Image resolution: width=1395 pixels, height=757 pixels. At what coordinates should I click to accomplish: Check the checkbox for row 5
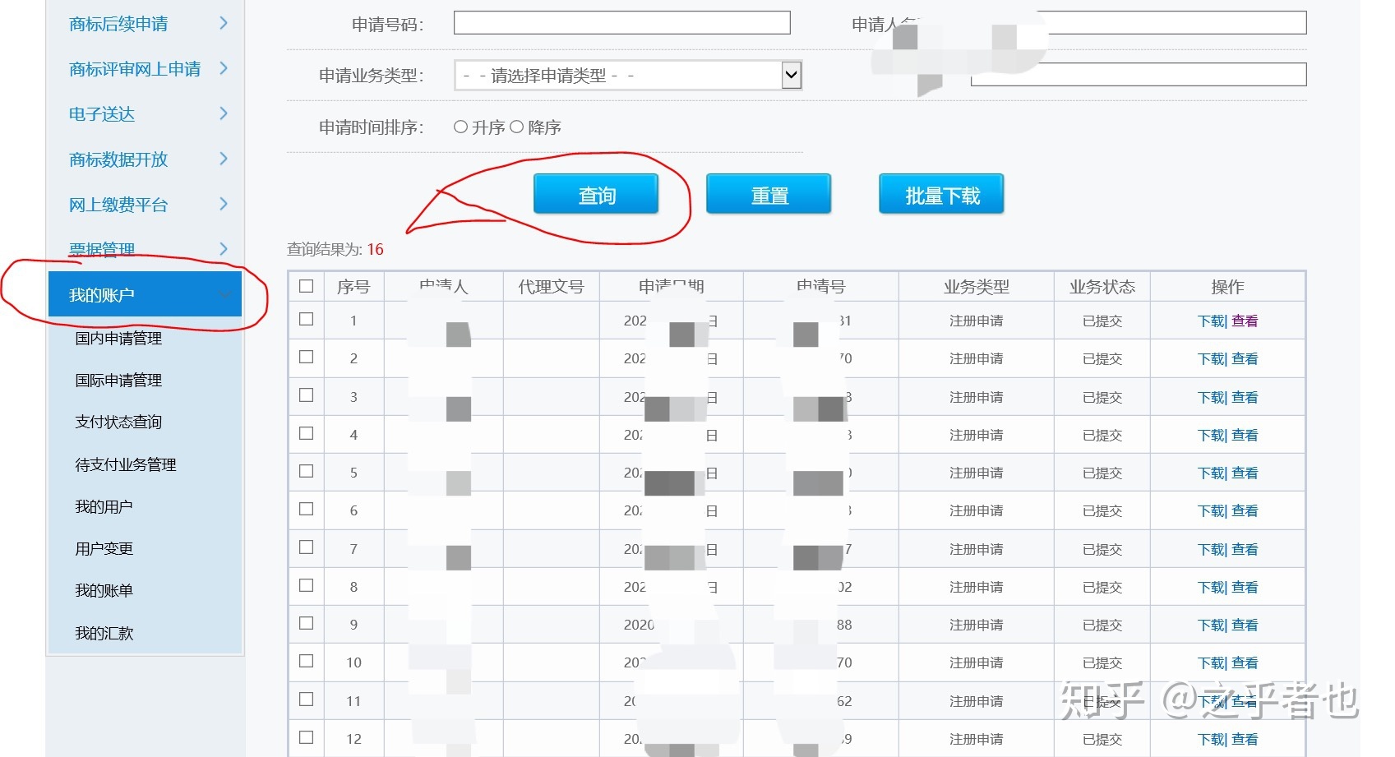tap(307, 471)
